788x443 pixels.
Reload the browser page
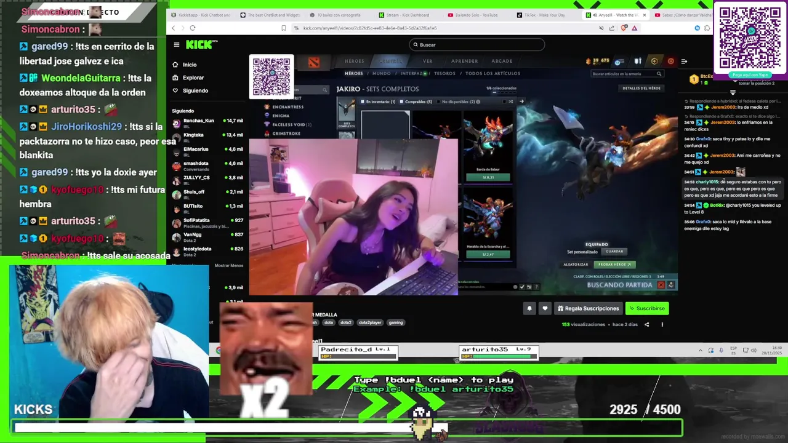(193, 28)
